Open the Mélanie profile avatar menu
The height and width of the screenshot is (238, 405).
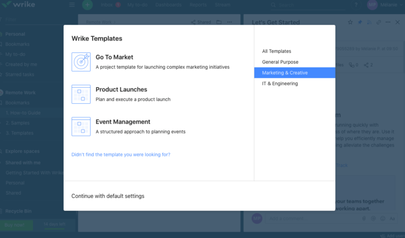point(372,5)
